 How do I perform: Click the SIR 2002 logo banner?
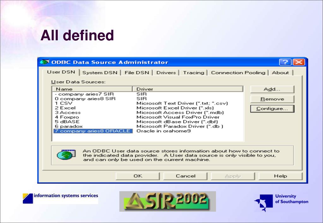(x=167, y=201)
